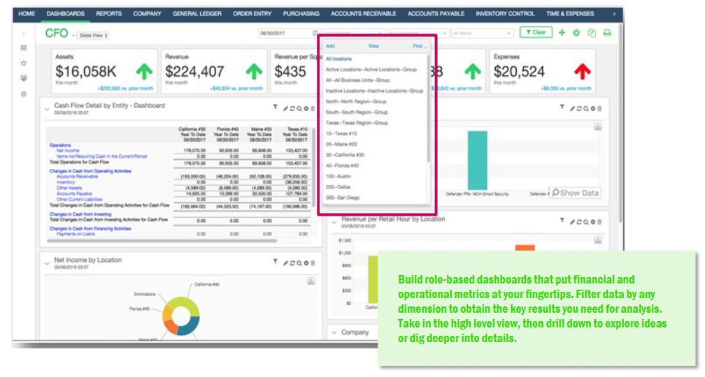Open dashboard settings via green gear icon

pos(576,33)
